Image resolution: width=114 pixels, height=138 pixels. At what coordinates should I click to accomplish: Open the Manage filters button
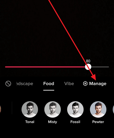95,84
